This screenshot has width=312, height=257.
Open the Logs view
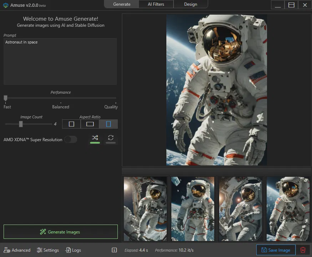point(73,250)
